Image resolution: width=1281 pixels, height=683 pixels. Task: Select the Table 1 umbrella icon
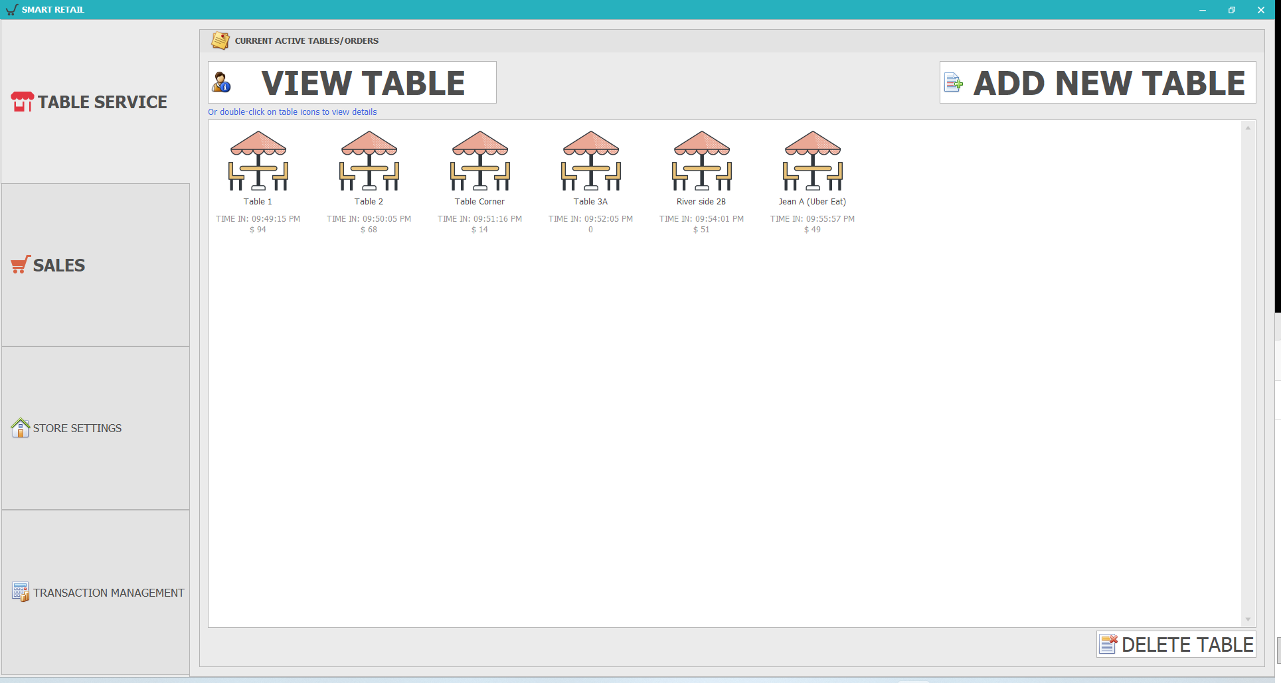258,161
